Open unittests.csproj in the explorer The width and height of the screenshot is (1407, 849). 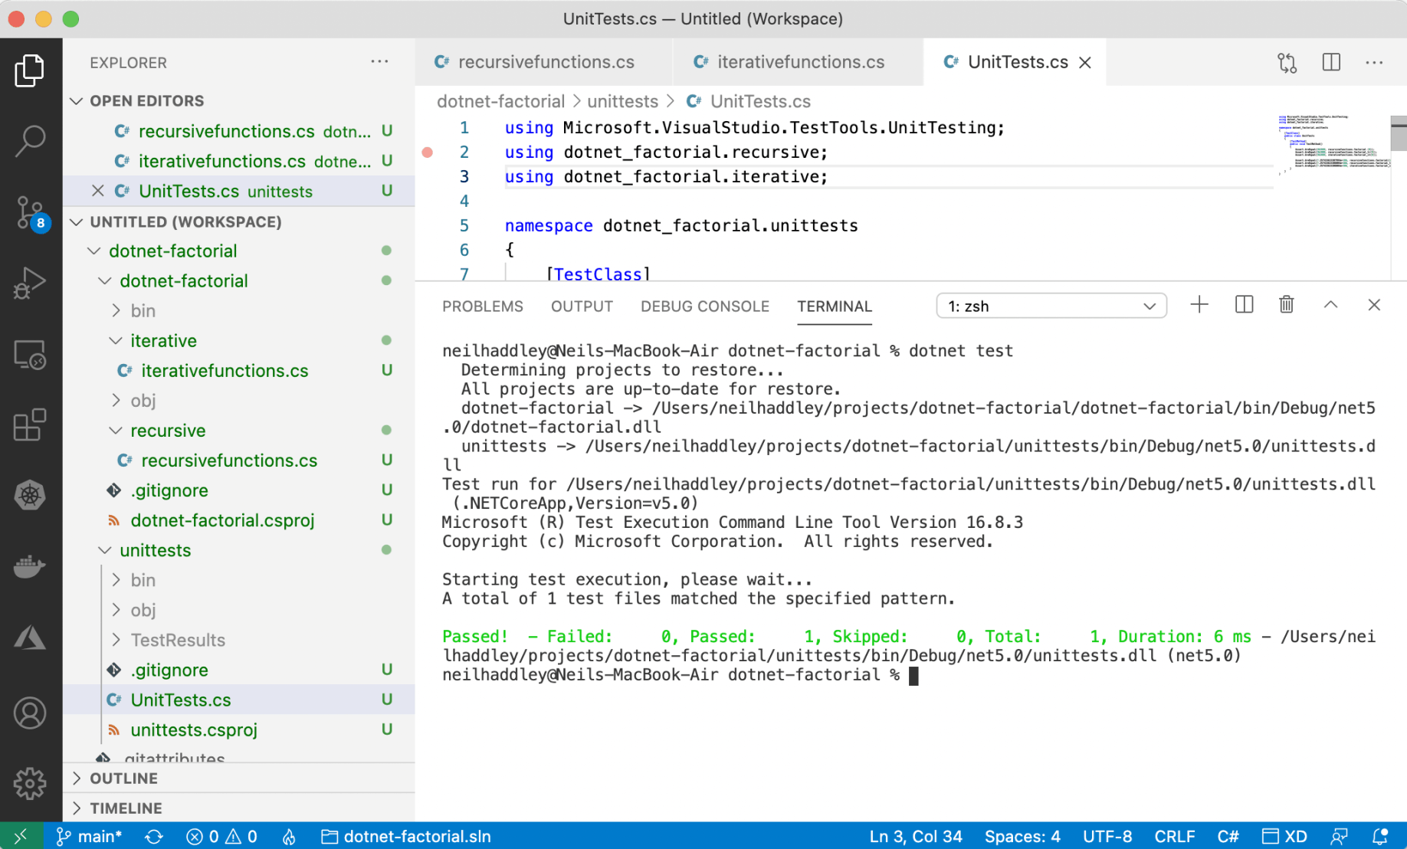coord(193,729)
